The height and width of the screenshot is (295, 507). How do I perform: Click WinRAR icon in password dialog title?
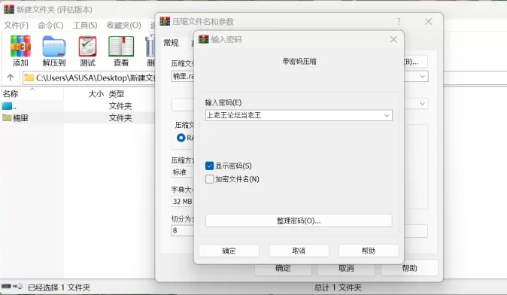[203, 39]
